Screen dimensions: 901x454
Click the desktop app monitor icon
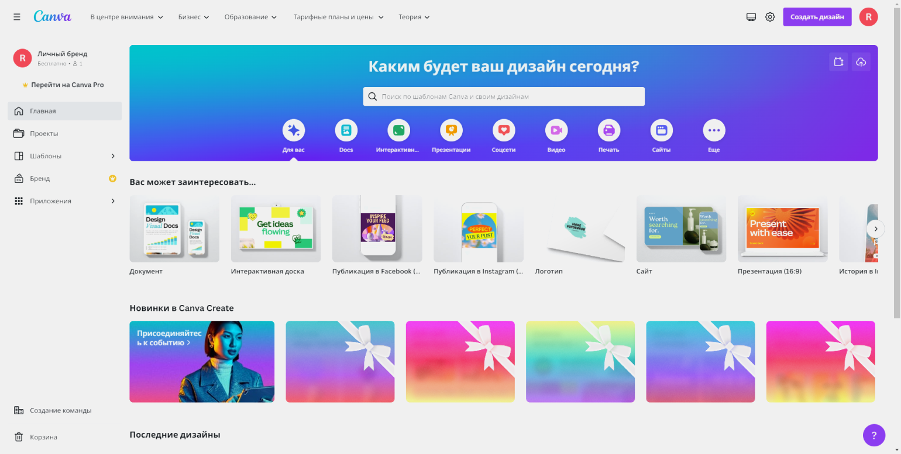click(x=751, y=17)
